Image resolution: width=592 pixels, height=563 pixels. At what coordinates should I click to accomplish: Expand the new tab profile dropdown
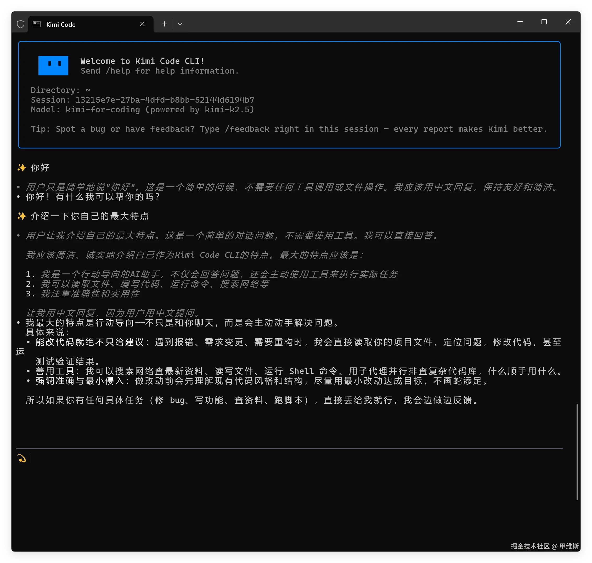click(180, 24)
